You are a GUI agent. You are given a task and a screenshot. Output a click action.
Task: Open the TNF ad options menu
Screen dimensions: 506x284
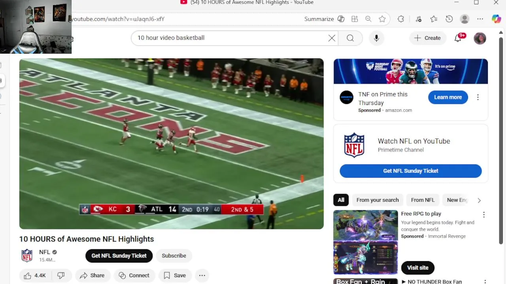478,97
